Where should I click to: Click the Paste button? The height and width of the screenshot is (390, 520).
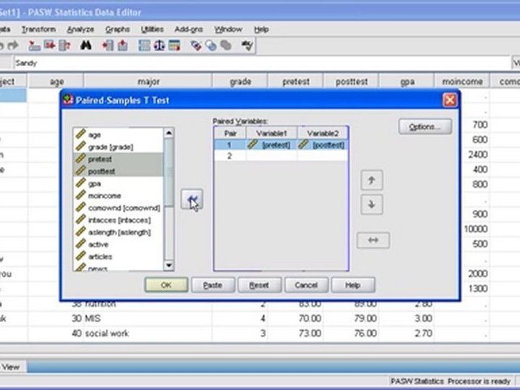[213, 285]
